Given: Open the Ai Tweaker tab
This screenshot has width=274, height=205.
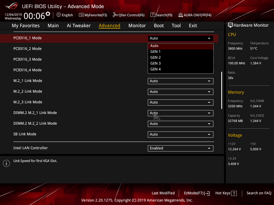Looking at the screenshot, I should coord(79,26).
